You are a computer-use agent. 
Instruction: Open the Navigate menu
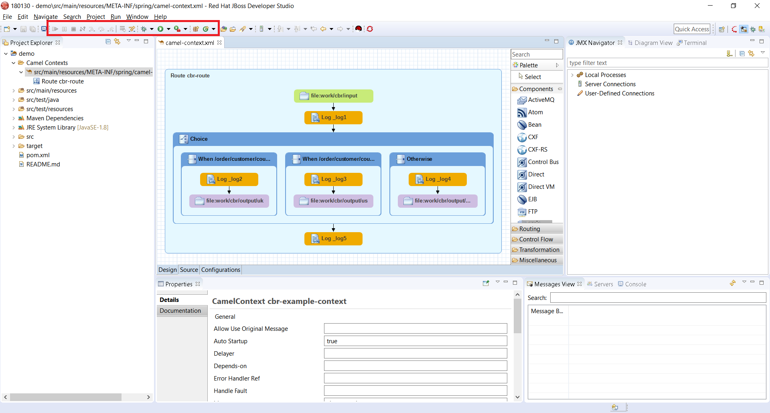[45, 17]
